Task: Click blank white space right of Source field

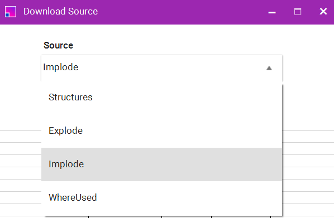Action: (x=308, y=68)
